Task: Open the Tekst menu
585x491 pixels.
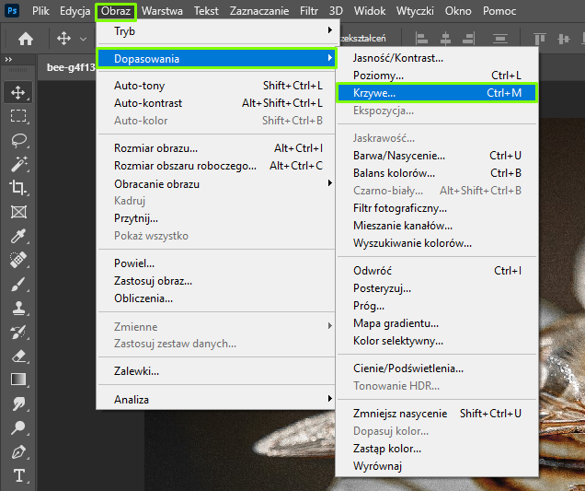Action: click(206, 11)
